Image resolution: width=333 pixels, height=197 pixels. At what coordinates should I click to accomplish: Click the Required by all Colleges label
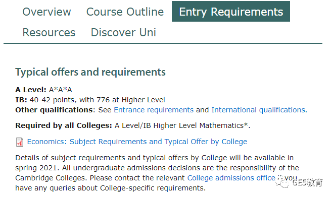pyautogui.click(x=64, y=125)
